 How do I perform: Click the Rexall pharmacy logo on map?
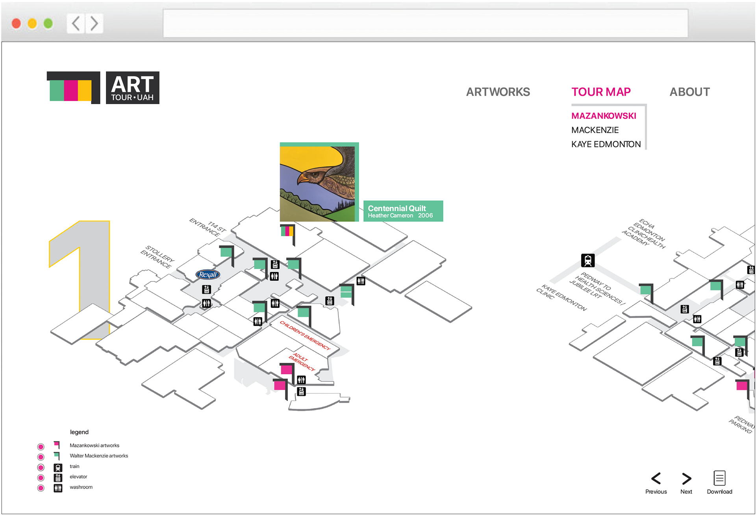coord(208,275)
